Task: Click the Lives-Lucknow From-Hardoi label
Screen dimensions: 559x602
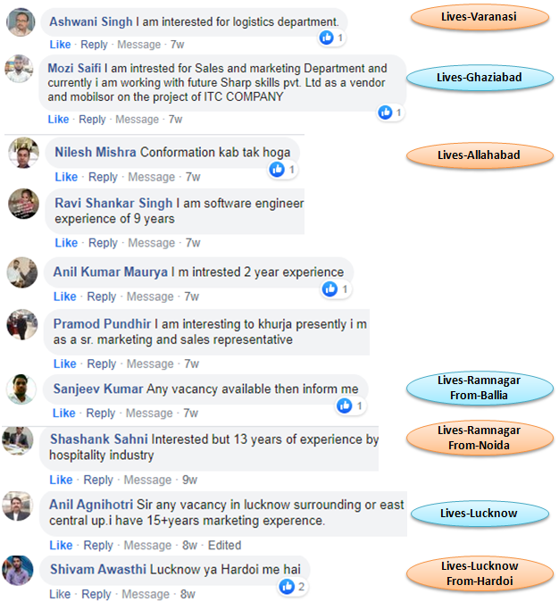Action: pyautogui.click(x=480, y=573)
